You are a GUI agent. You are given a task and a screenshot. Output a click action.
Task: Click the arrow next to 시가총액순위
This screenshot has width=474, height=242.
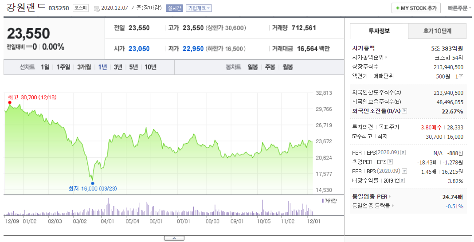click(x=387, y=57)
